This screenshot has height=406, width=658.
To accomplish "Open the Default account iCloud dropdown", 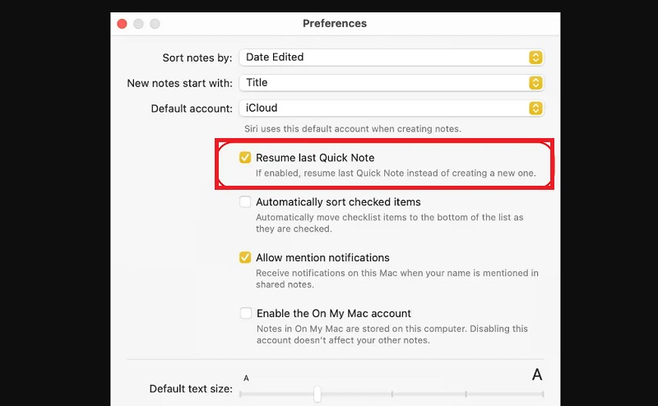I will click(x=391, y=108).
